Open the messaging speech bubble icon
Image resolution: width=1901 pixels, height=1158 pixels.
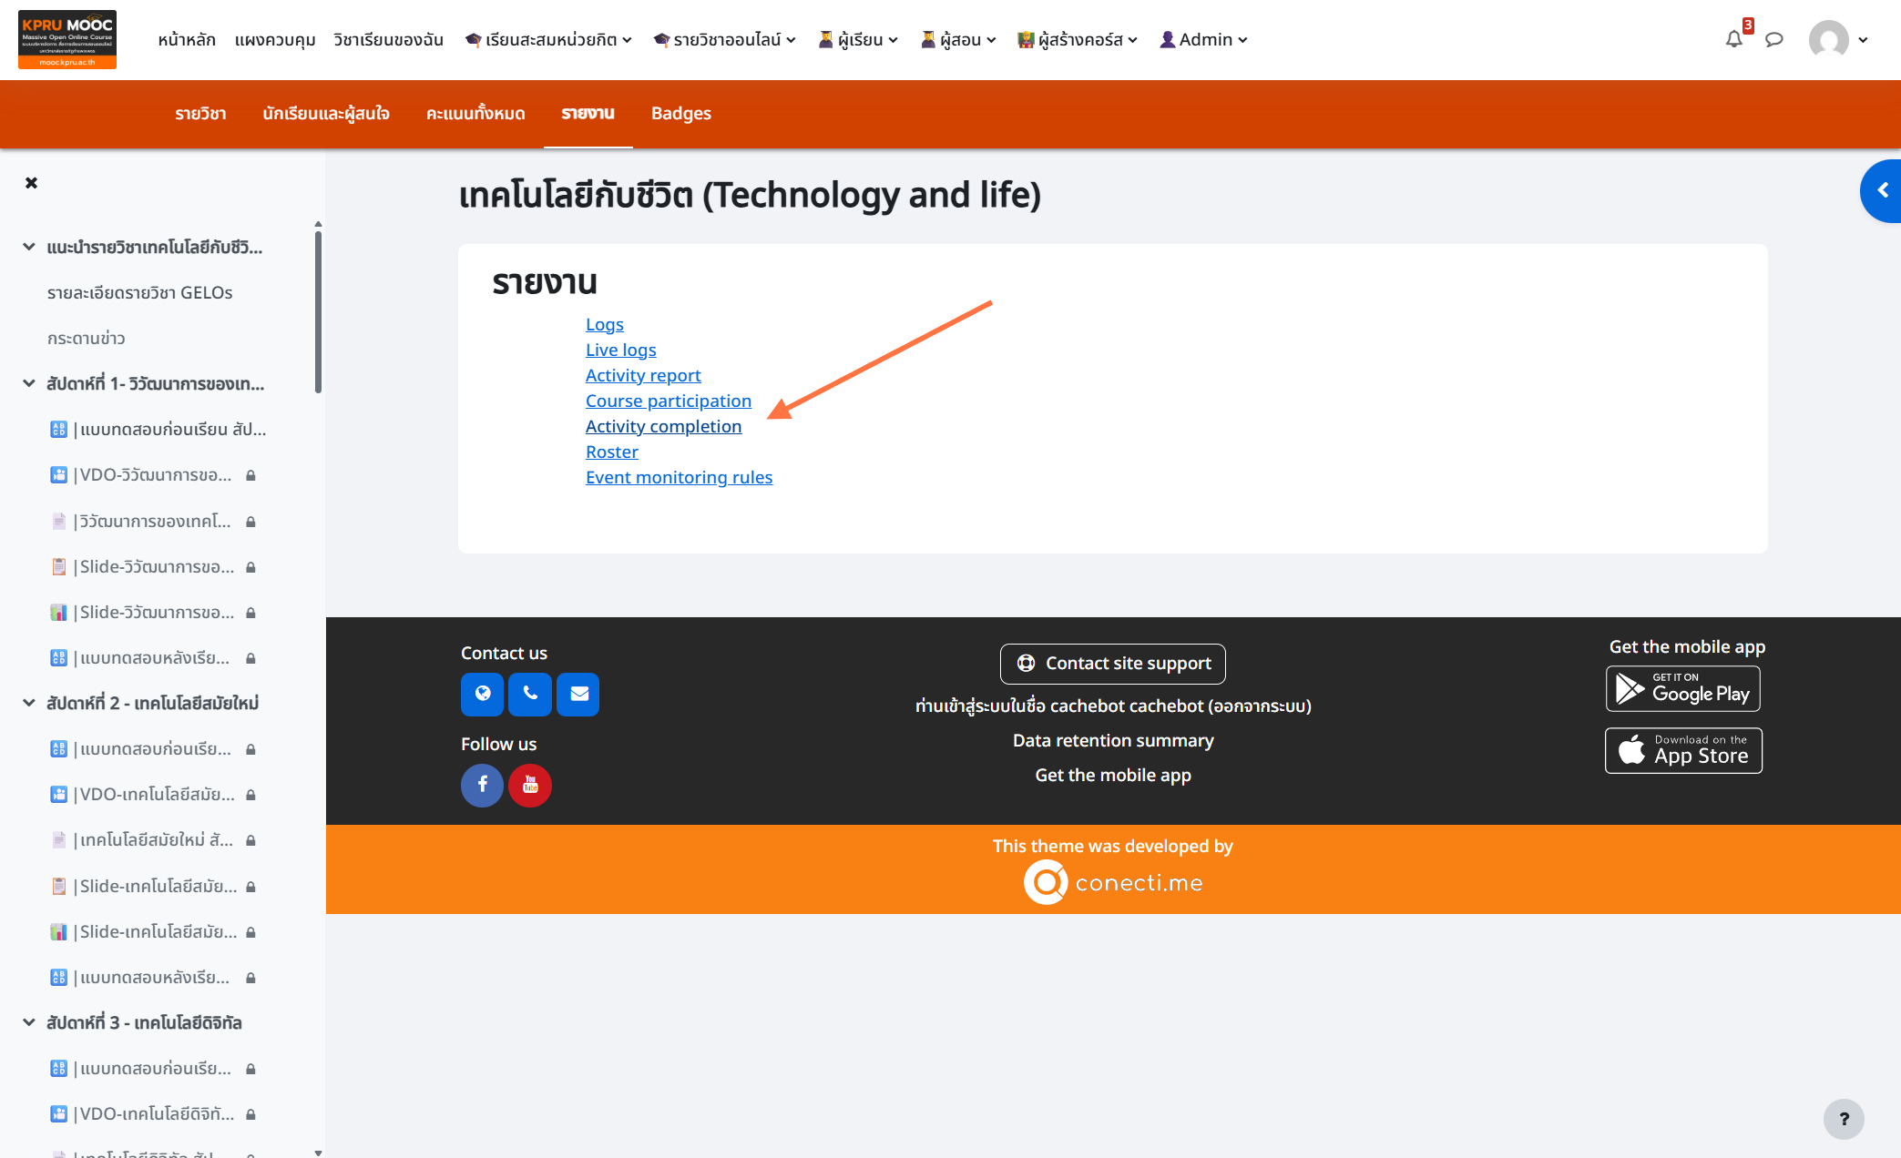1773,39
